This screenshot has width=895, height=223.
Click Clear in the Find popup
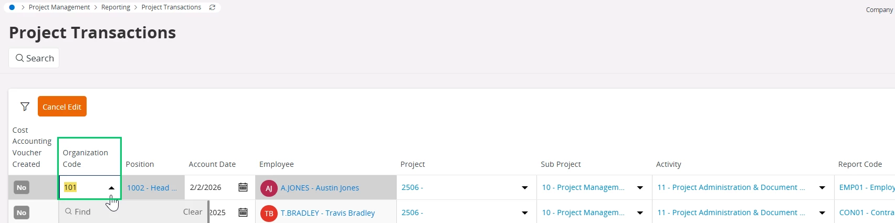pos(193,212)
